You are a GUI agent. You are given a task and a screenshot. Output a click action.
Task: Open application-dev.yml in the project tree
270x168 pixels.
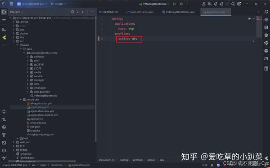pyautogui.click(x=42, y=111)
